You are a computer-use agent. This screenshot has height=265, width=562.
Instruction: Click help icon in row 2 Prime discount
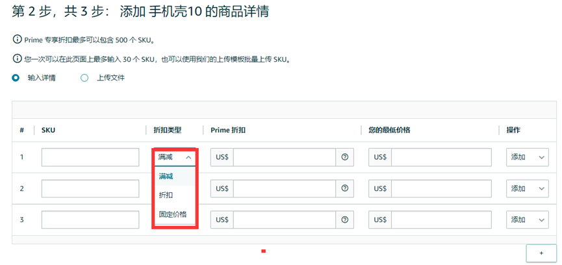coord(344,188)
